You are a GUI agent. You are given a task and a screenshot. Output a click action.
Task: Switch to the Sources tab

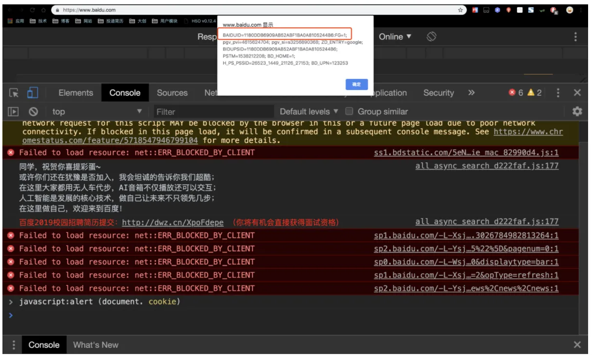click(x=172, y=92)
